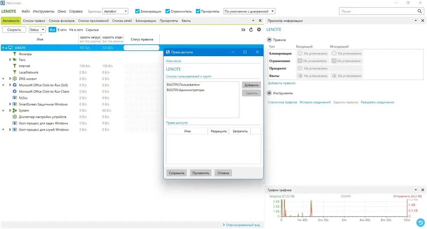
Task: Click the Фильтры funnel icon
Action: [x=15, y=54]
